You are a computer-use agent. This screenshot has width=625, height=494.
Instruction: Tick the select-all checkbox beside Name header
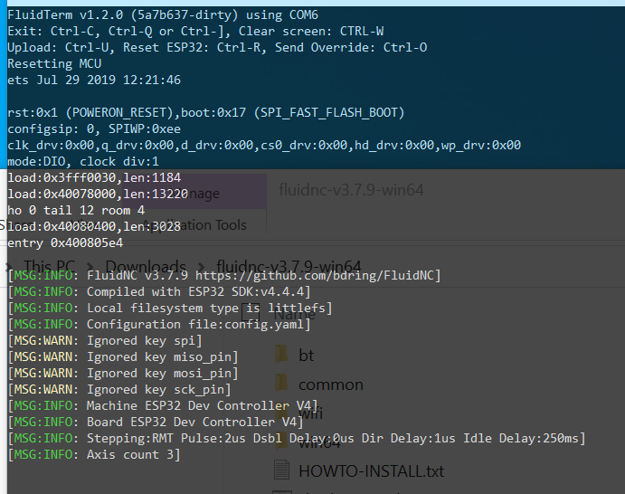coord(251,314)
